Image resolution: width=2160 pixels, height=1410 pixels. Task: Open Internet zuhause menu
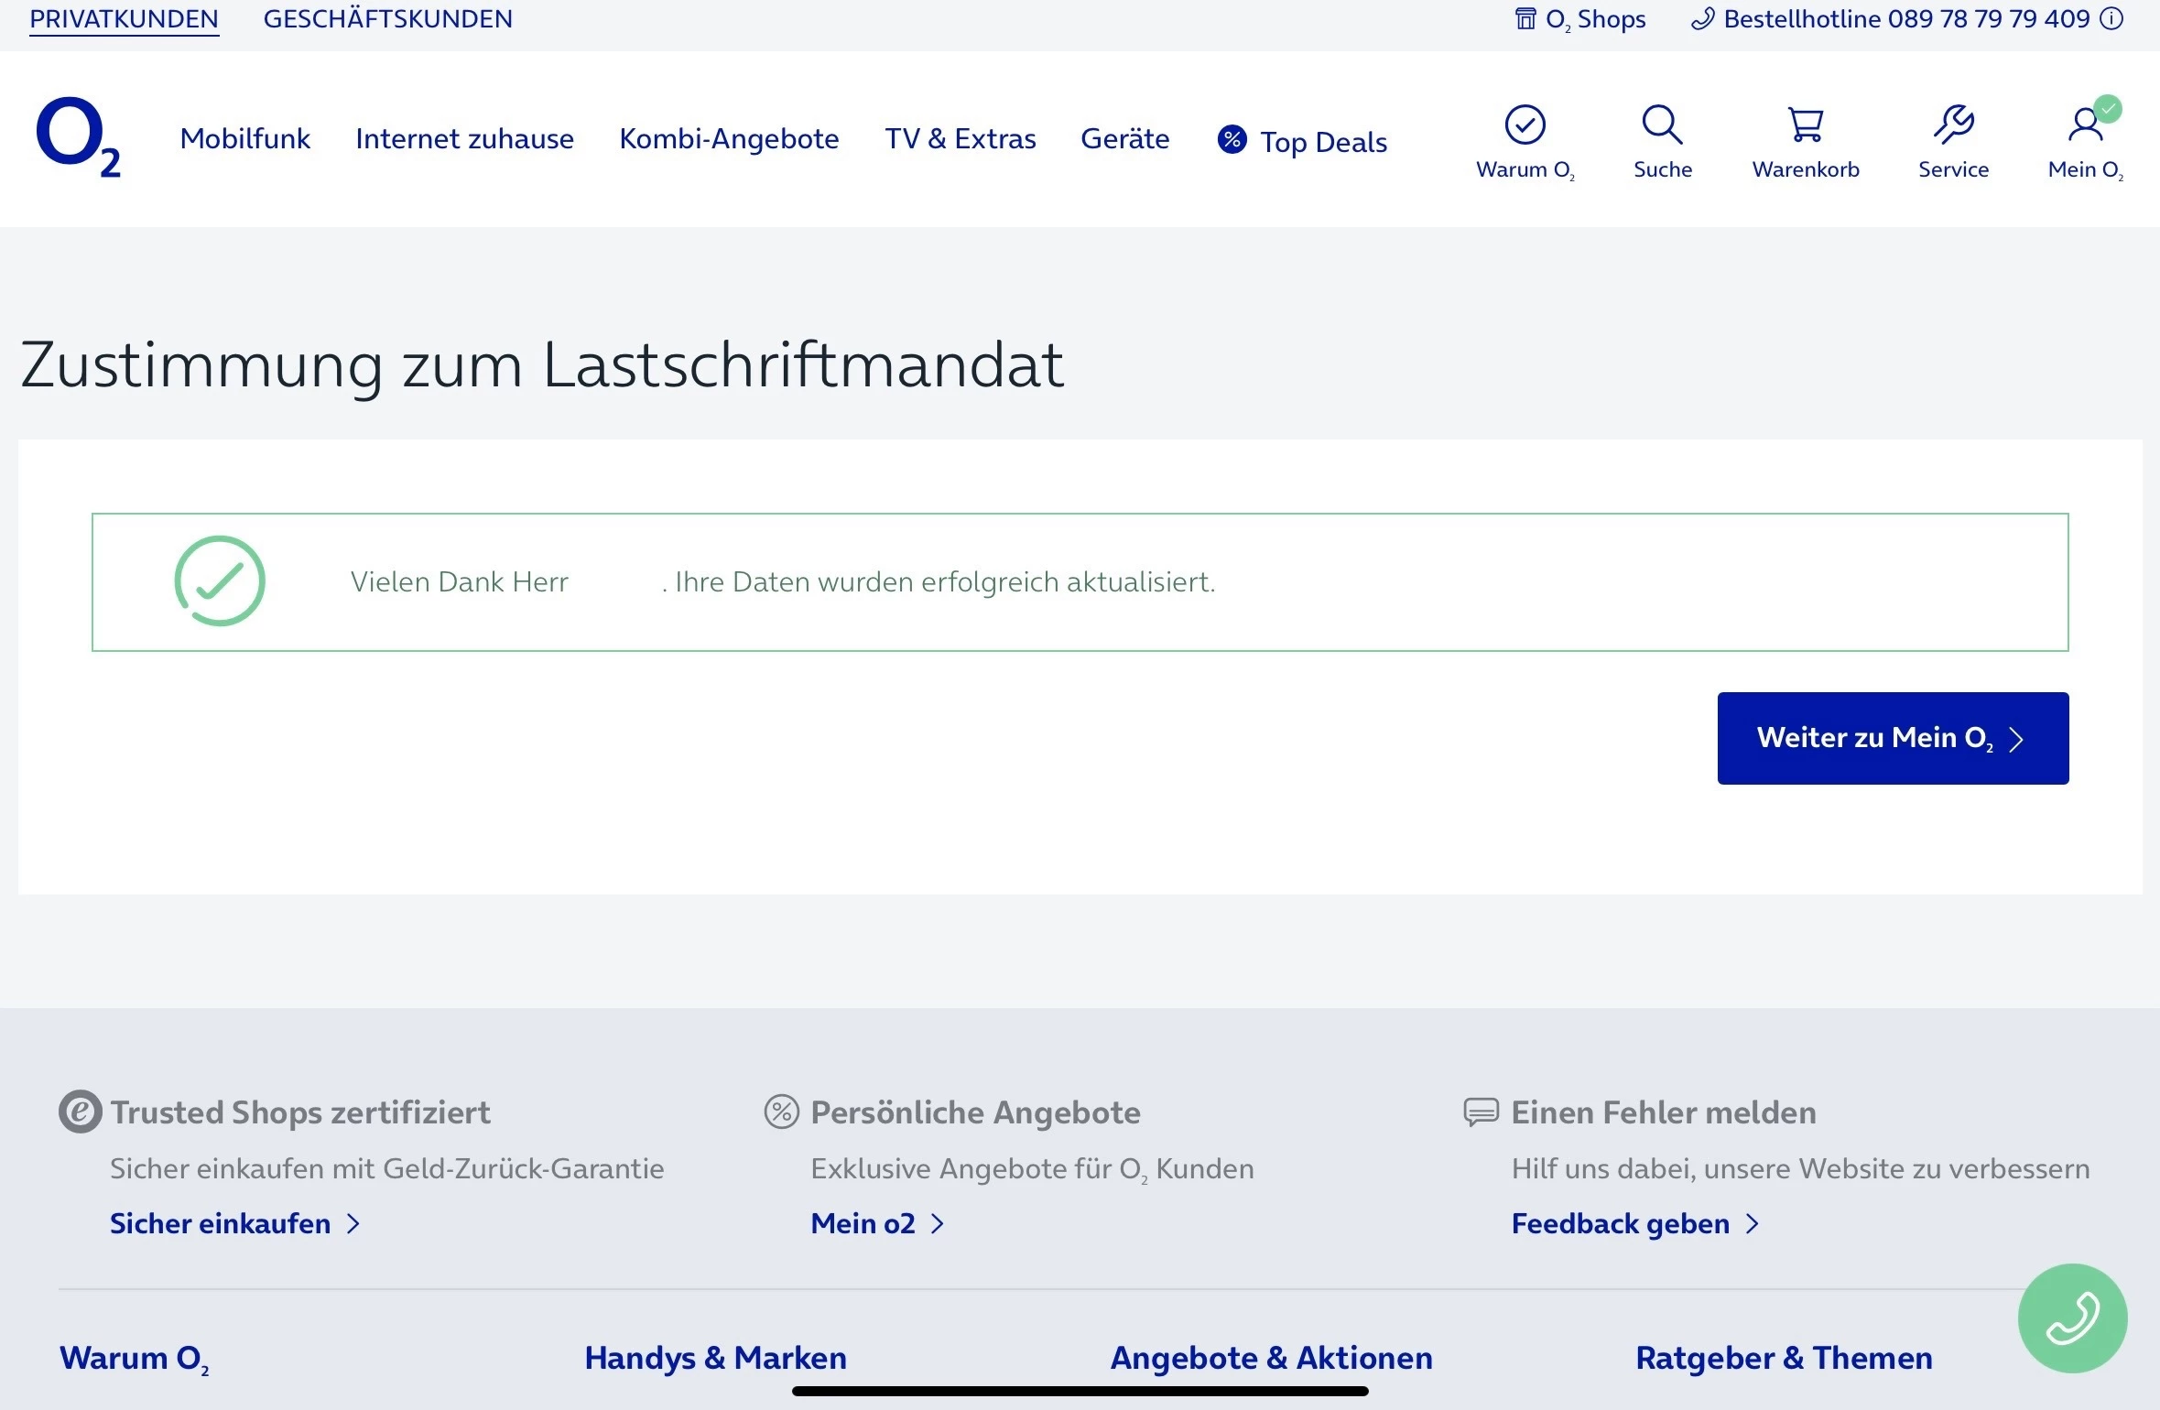(464, 139)
